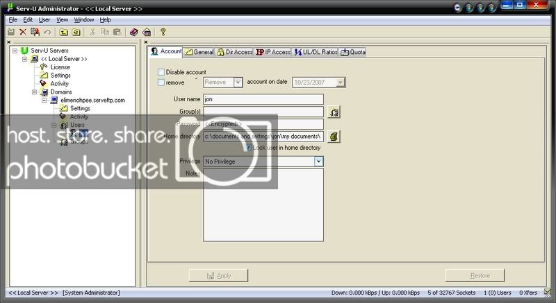The width and height of the screenshot is (556, 303).
Task: Click the '5 of 32767 Sockets' status text
Action: 451,293
